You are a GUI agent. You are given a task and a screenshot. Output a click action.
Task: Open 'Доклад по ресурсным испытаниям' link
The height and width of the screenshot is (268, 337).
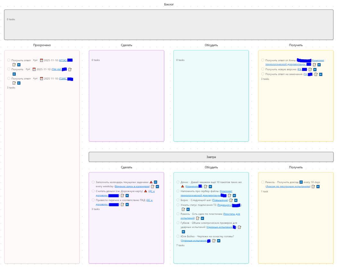click(x=288, y=187)
